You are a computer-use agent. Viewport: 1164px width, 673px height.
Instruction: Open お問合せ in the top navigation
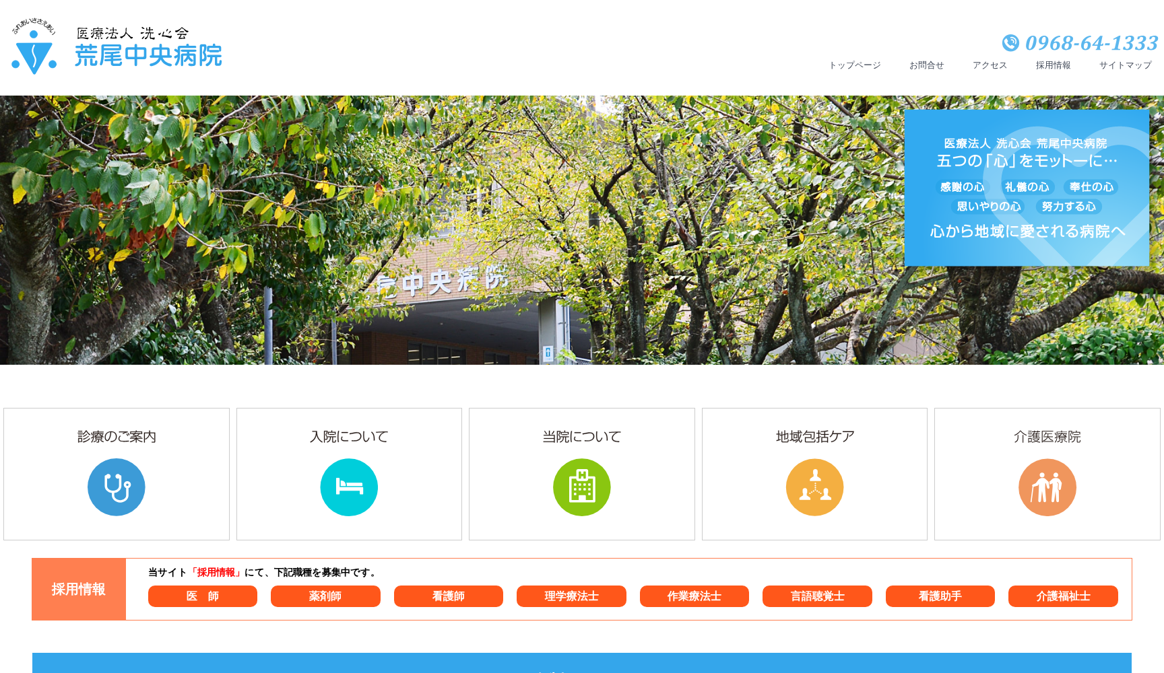pyautogui.click(x=927, y=65)
